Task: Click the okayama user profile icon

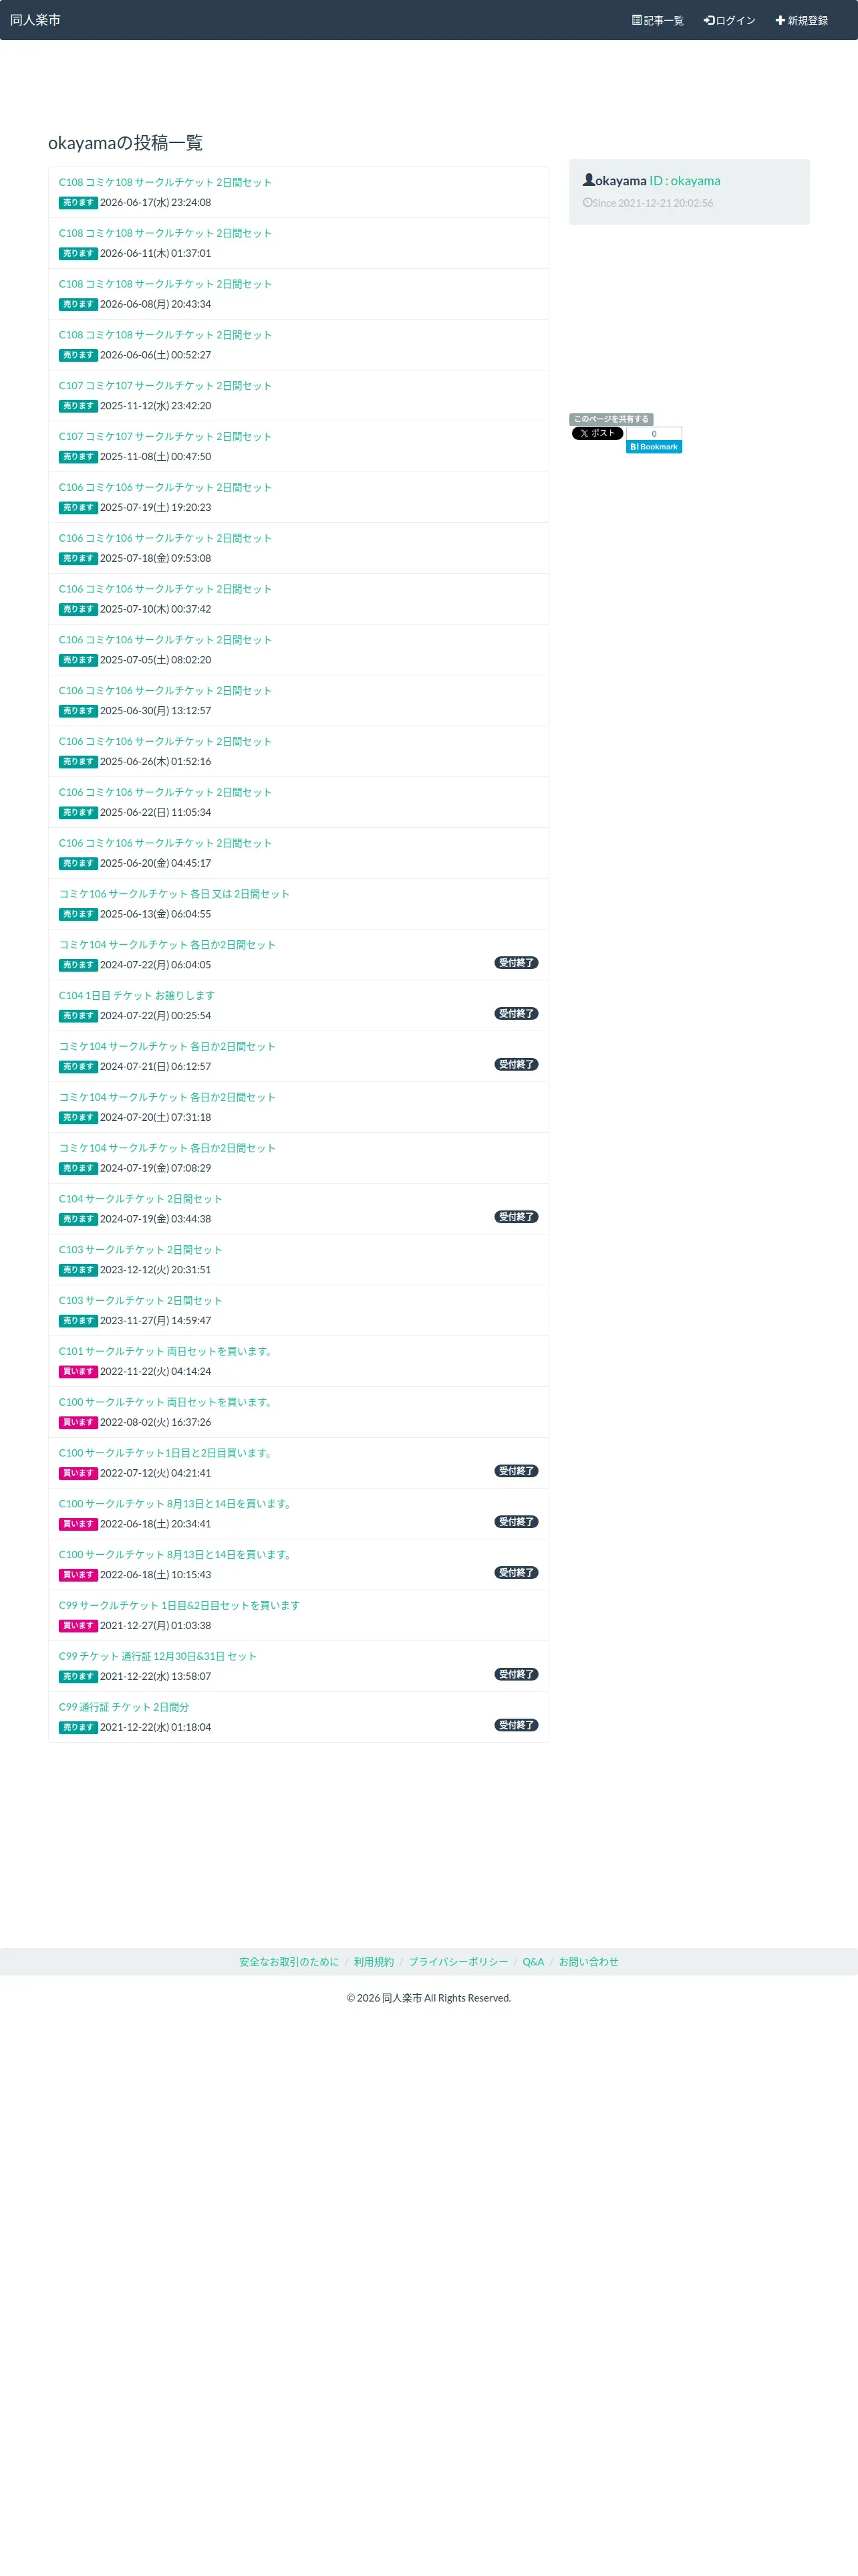Action: click(588, 180)
